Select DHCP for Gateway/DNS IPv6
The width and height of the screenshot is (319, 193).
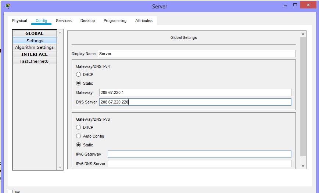[x=79, y=127]
